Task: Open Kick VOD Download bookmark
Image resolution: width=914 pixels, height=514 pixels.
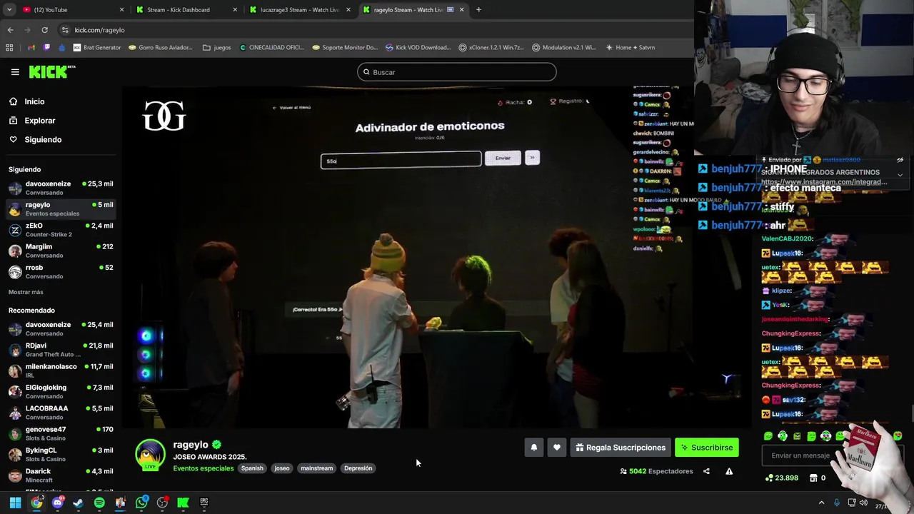Action: [418, 48]
